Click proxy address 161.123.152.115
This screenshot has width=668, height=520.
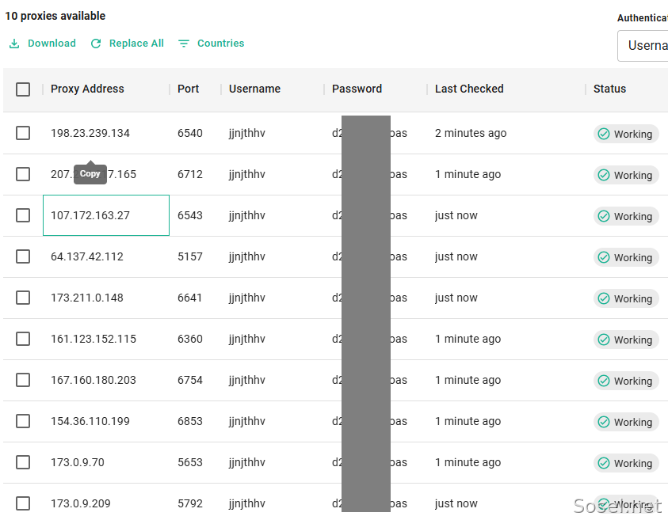pyautogui.click(x=94, y=340)
